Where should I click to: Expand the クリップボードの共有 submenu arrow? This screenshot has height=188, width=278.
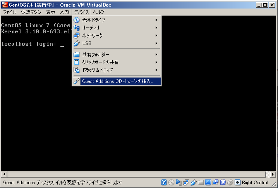click(156, 62)
